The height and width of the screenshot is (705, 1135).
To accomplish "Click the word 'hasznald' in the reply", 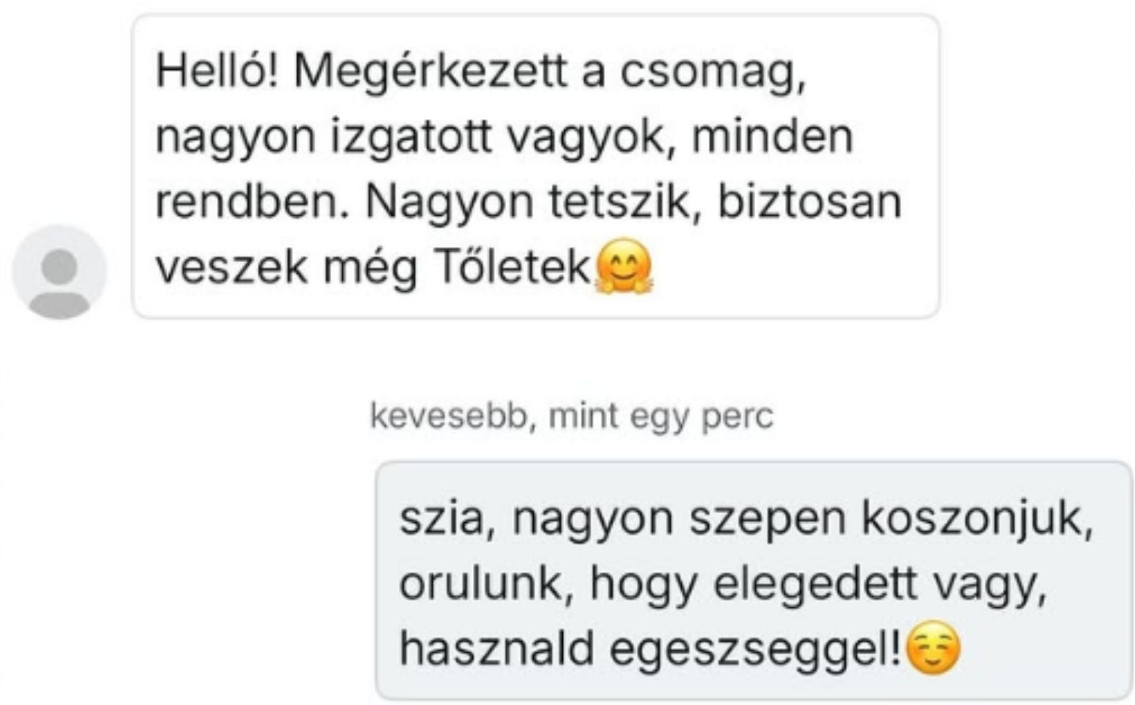I will [497, 648].
